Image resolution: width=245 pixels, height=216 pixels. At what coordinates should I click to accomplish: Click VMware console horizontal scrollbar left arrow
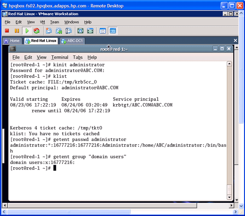click(x=5, y=205)
